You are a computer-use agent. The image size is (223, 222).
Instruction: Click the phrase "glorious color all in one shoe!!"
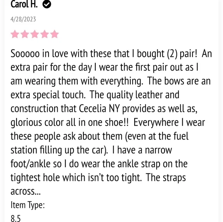click(x=70, y=123)
